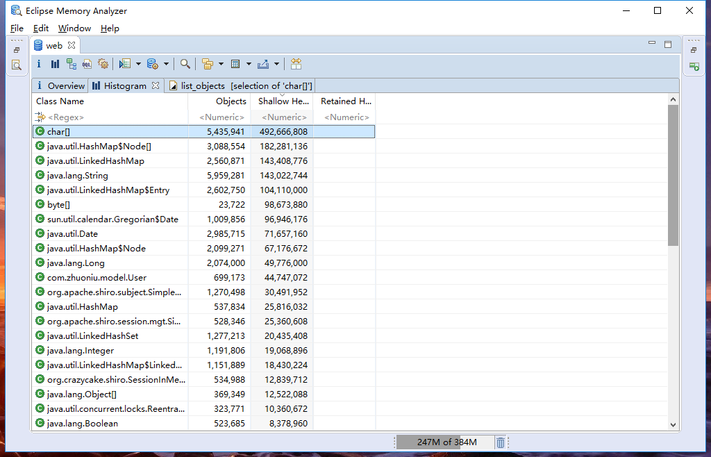Viewport: 711px width, 457px height.
Task: Open the Overview info toolbar icon
Action: click(x=39, y=64)
